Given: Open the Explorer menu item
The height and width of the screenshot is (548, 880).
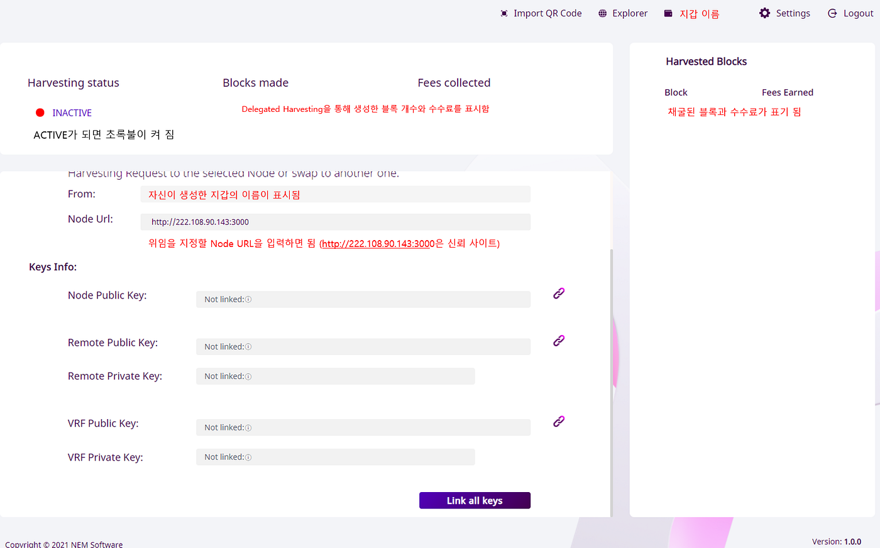Looking at the screenshot, I should pos(623,13).
